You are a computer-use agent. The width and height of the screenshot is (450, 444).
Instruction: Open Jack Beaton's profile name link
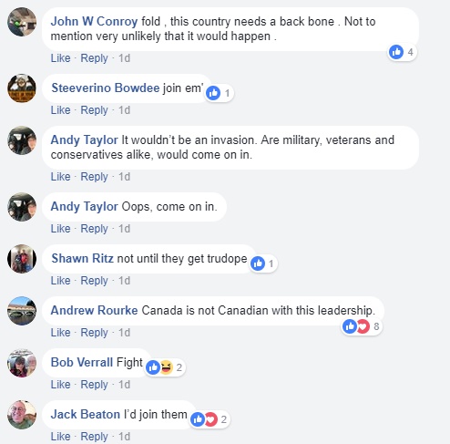tap(86, 414)
